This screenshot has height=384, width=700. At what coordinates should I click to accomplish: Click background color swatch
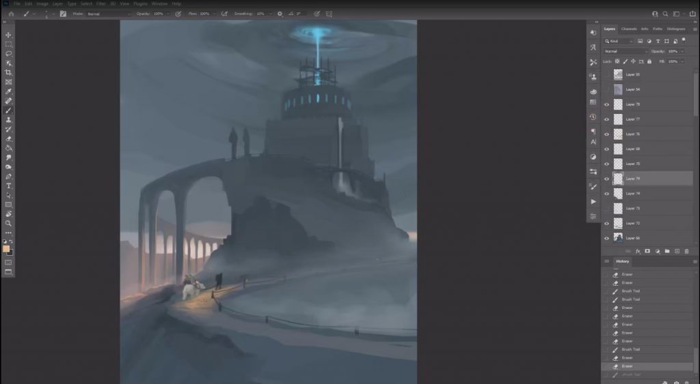10,253
